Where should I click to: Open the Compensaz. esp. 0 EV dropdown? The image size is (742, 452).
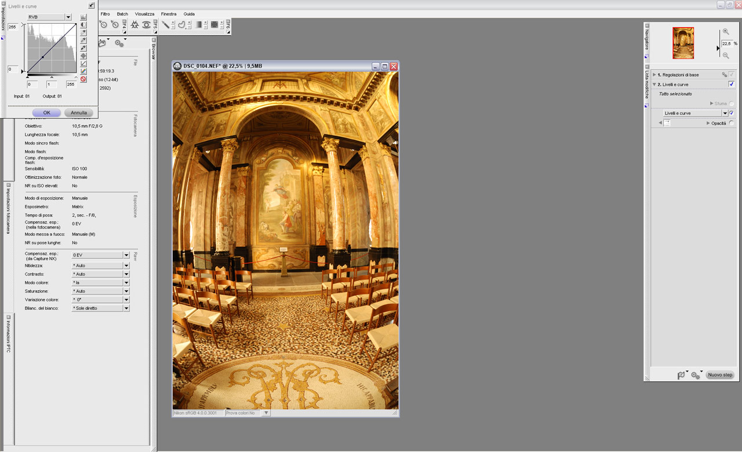(126, 255)
